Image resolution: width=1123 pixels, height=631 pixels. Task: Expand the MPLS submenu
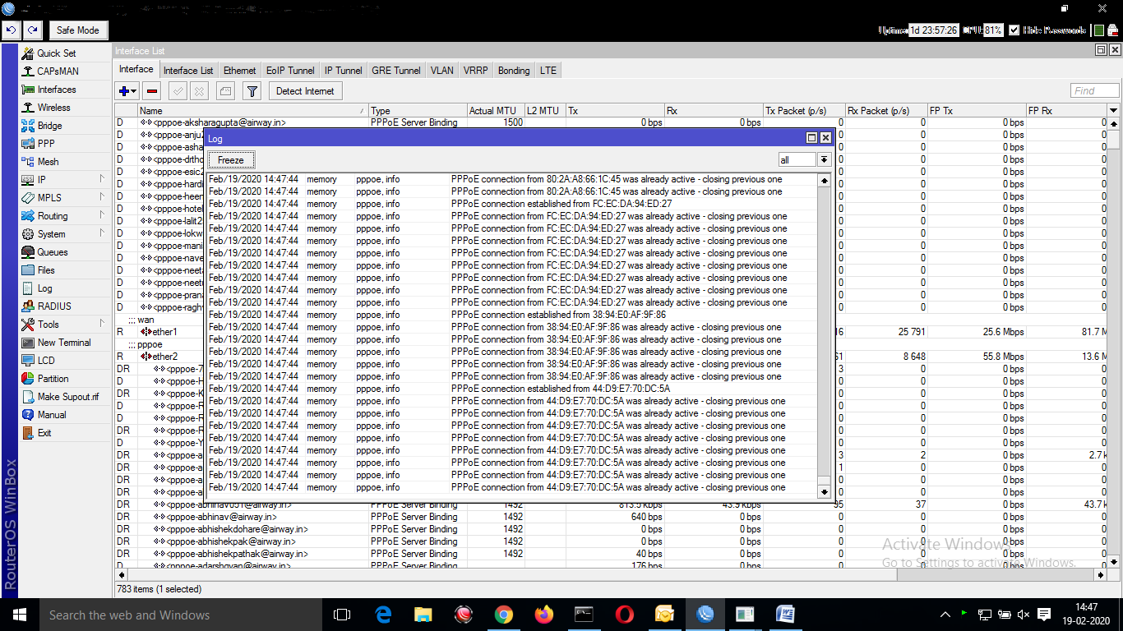(102, 196)
